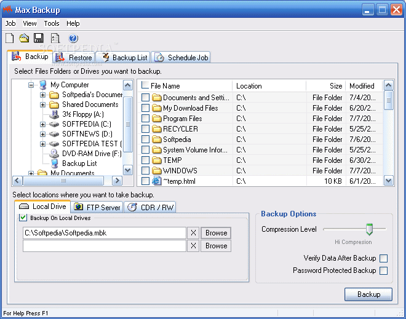The height and width of the screenshot is (319, 406).
Task: Sort by the Size column header
Action: [326, 85]
